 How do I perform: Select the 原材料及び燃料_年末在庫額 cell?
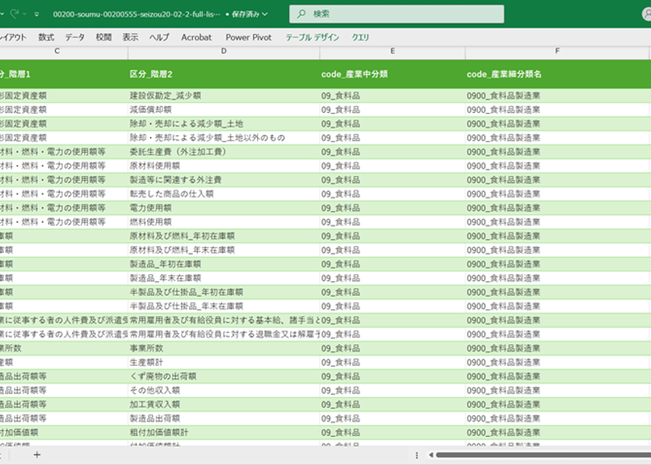point(224,250)
